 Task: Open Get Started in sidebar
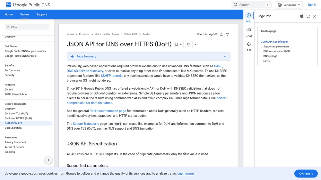click(12, 46)
